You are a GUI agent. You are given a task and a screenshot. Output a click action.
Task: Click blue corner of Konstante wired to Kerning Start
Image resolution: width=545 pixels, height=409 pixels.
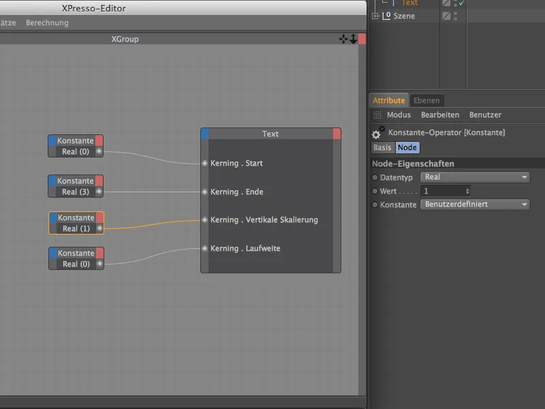pos(52,140)
